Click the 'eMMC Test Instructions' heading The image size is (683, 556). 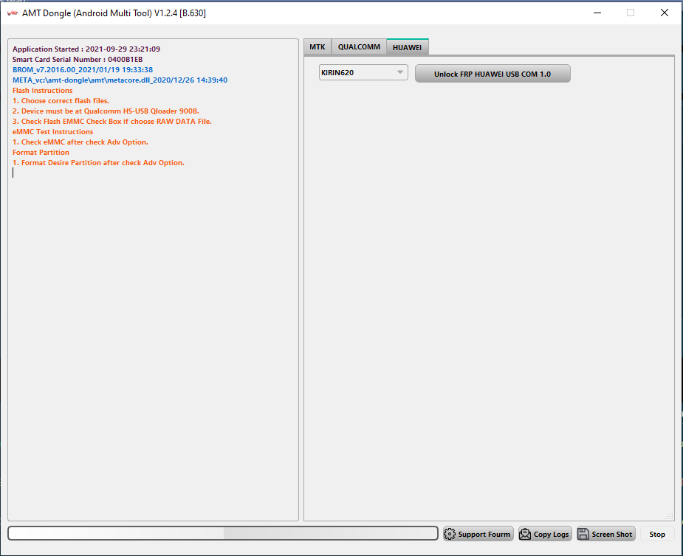tap(52, 132)
